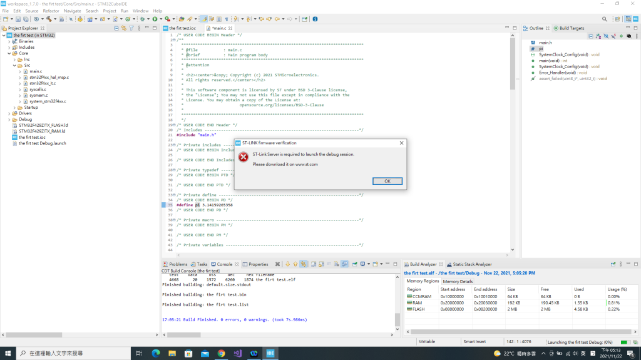Click the editor vertical scrollbar thumb
This screenshot has width=641, height=360.
[513, 64]
